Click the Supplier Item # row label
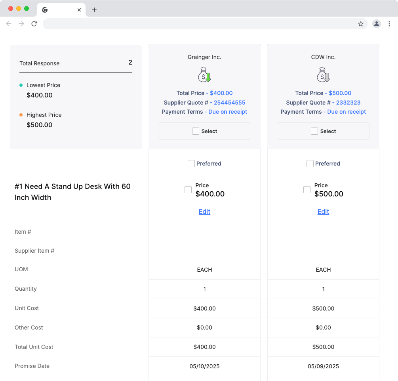 tap(34, 251)
